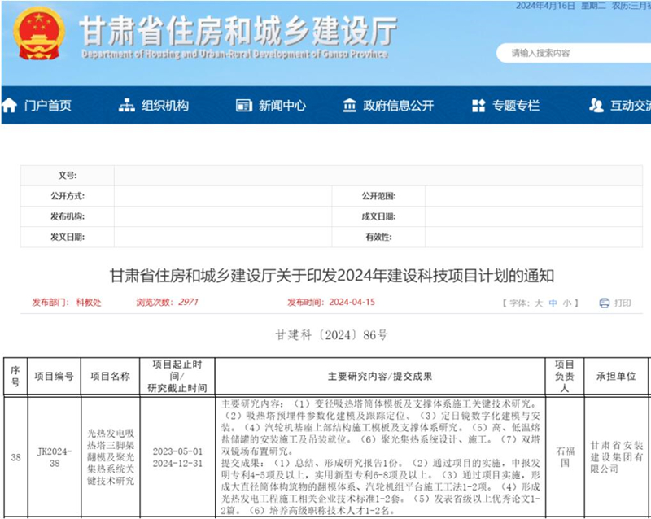Set font size to 小
651x519 pixels.
[x=567, y=303]
